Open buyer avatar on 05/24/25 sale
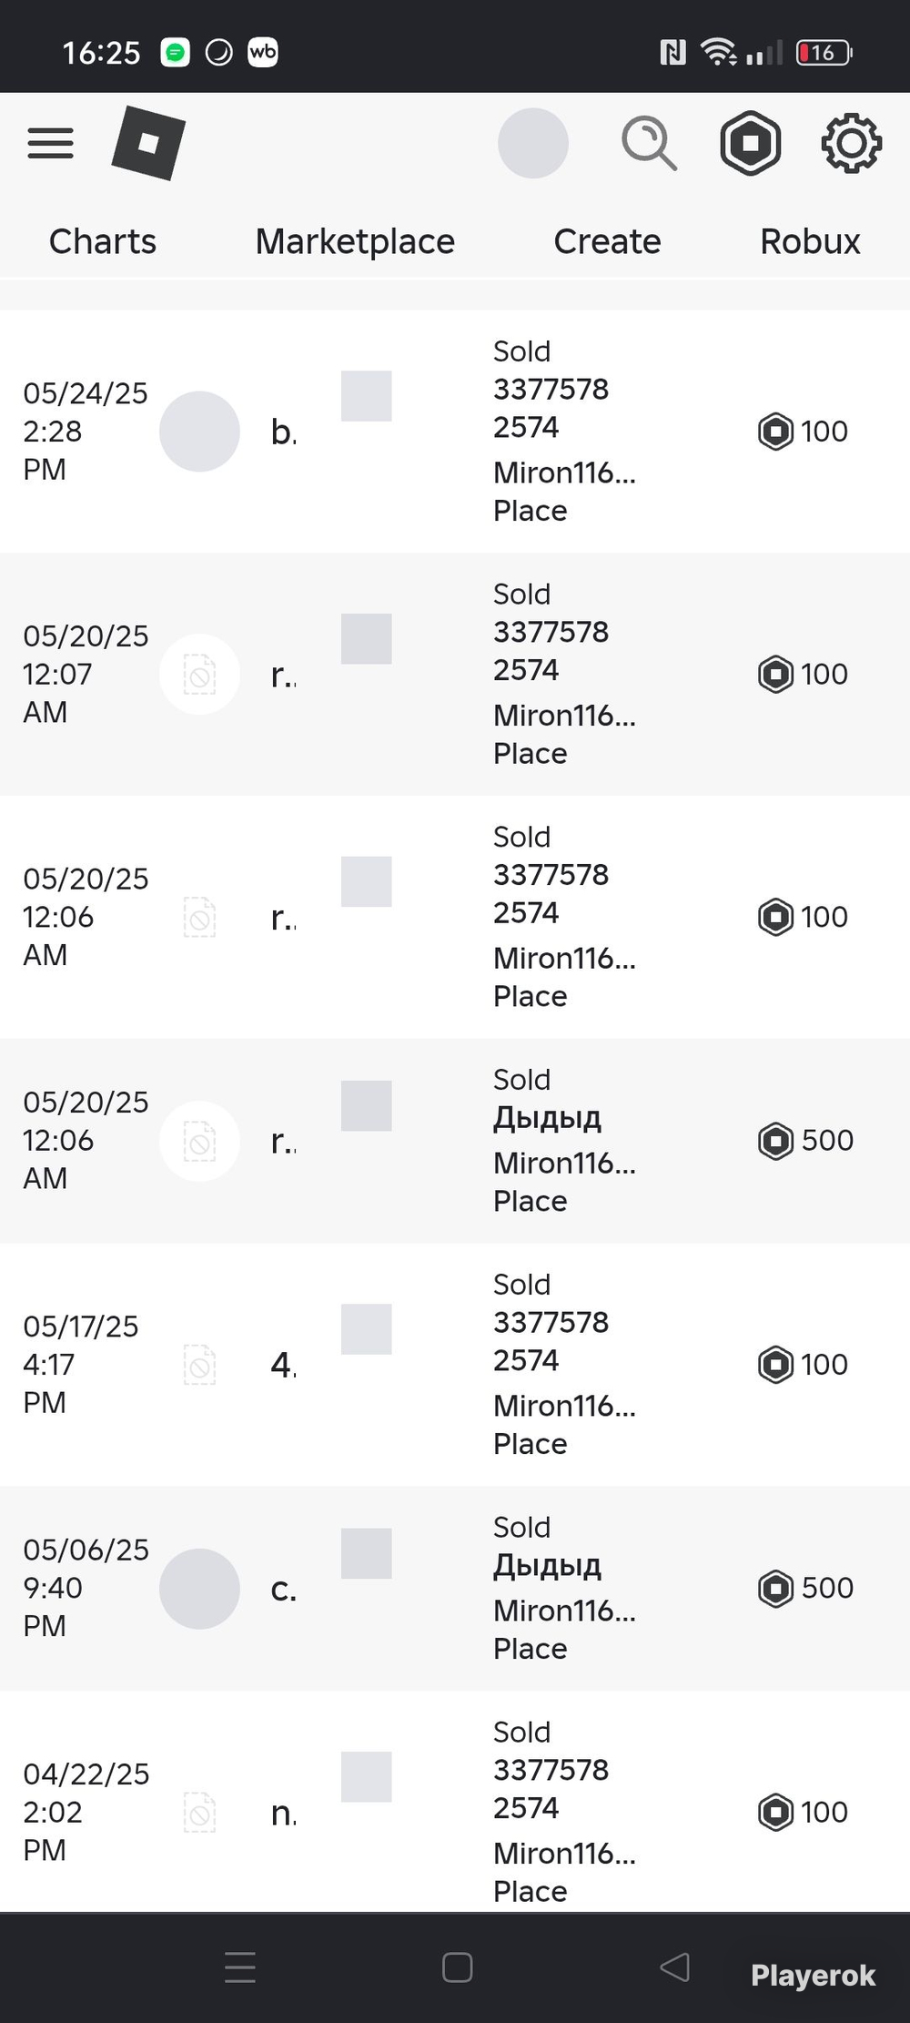The height and width of the screenshot is (2023, 910). [199, 432]
